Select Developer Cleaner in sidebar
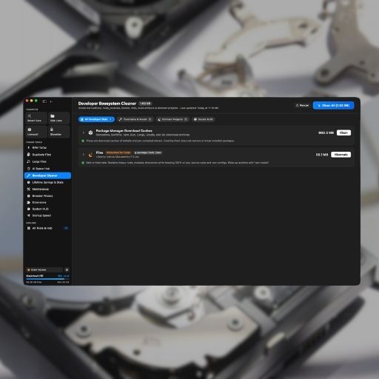The width and height of the screenshot is (379, 379). tap(47, 175)
